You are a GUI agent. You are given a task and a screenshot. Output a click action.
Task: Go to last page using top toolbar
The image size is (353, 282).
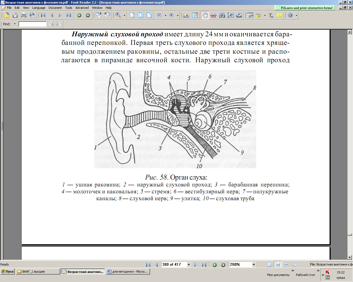point(69,15)
